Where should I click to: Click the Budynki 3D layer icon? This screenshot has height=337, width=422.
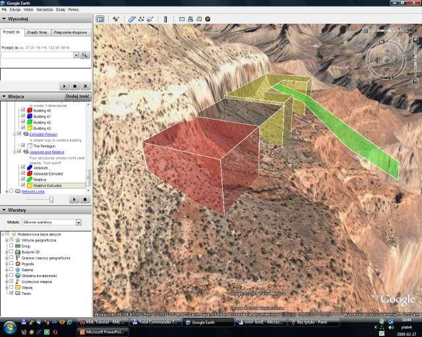point(18,252)
